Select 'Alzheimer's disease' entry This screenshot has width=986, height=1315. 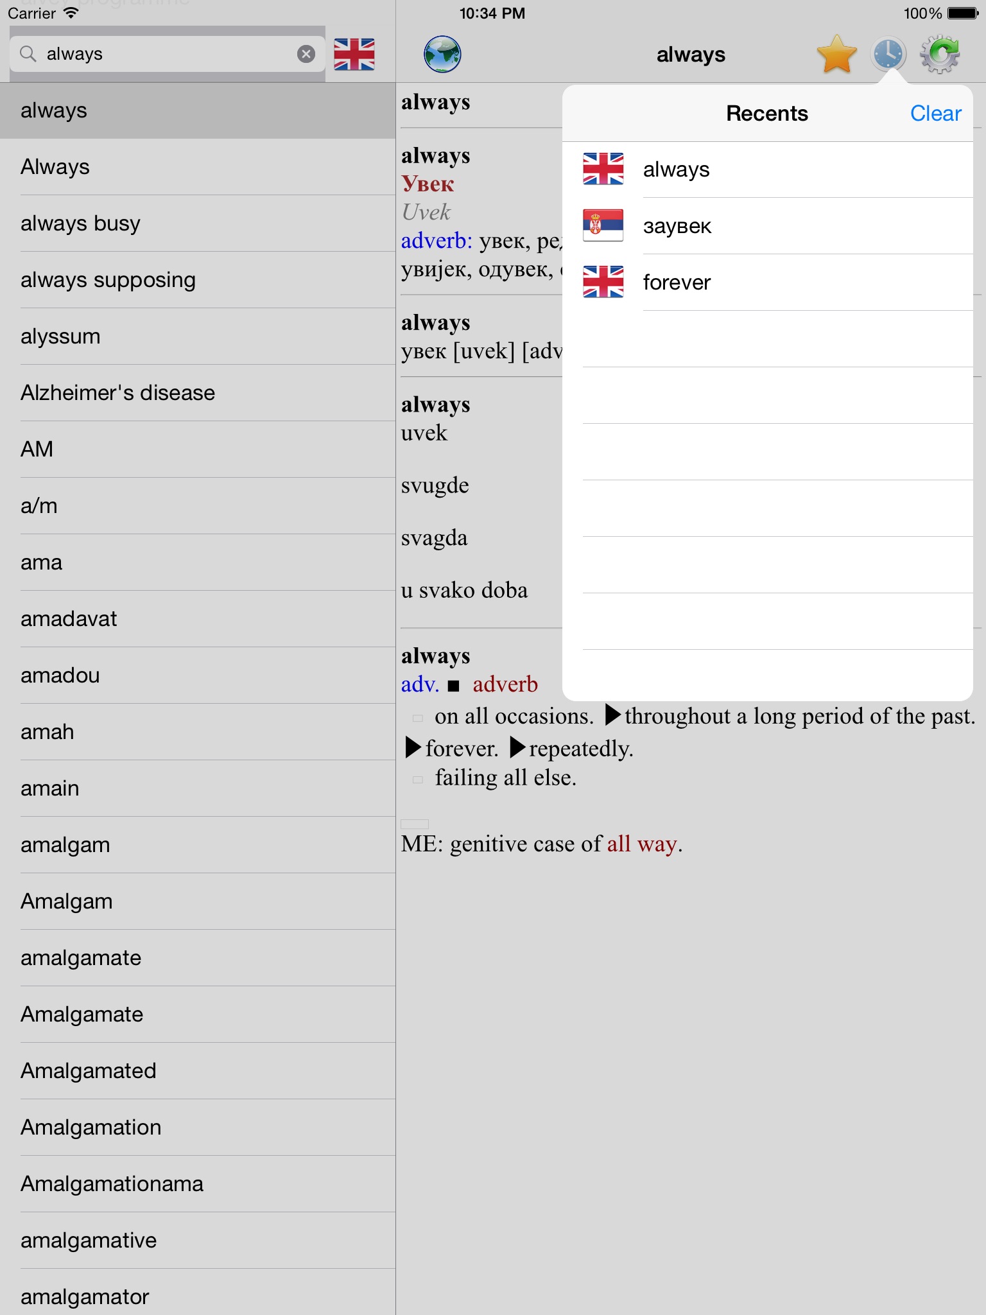click(x=198, y=393)
